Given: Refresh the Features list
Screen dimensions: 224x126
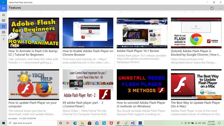Looking at the screenshot, I should [x=212, y=8].
